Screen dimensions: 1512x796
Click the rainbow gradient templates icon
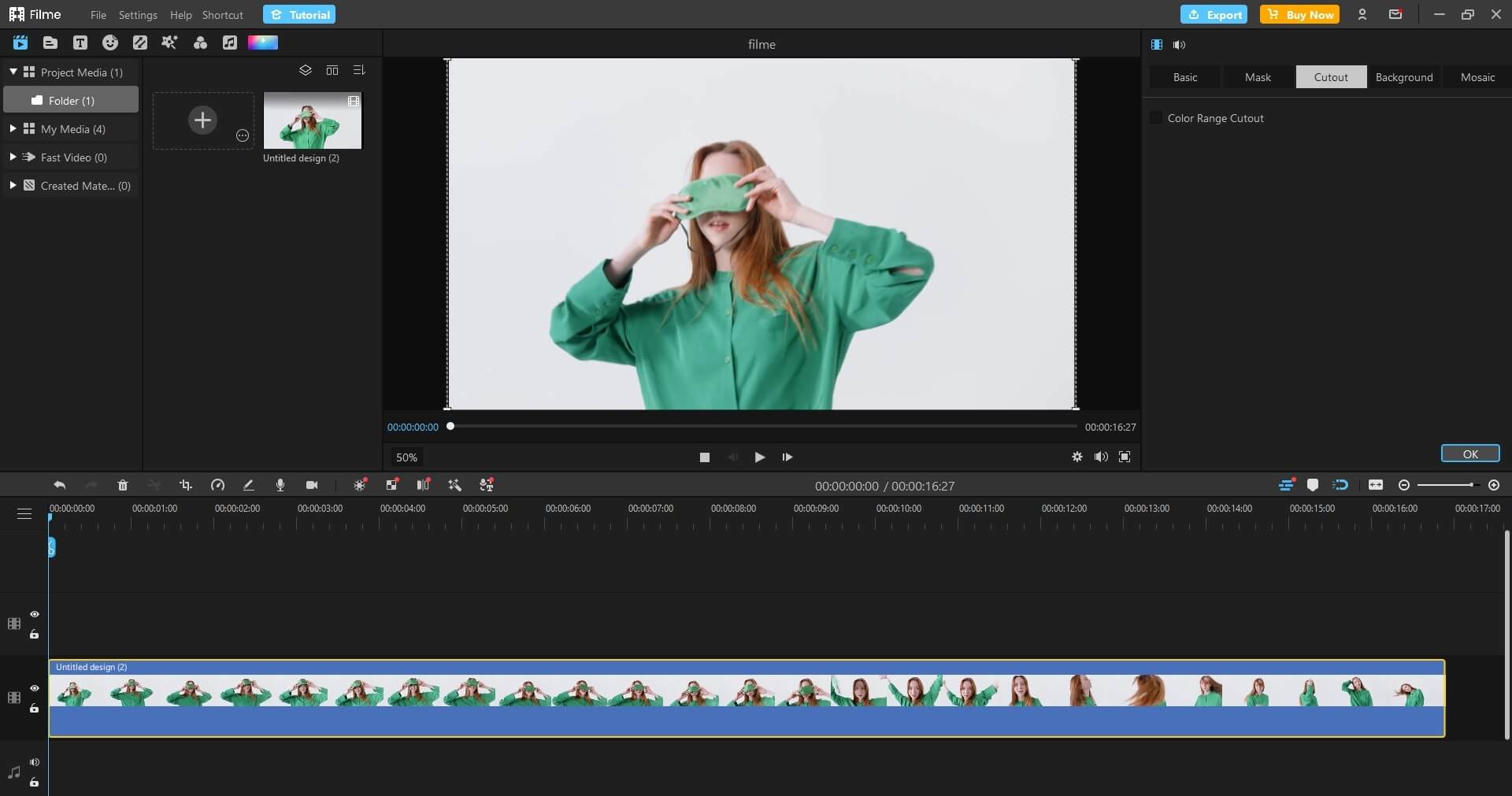263,43
